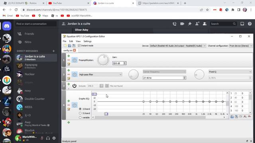The image size is (255, 143).
Task: Click the import icon below the EQ table
Action: coord(232,116)
